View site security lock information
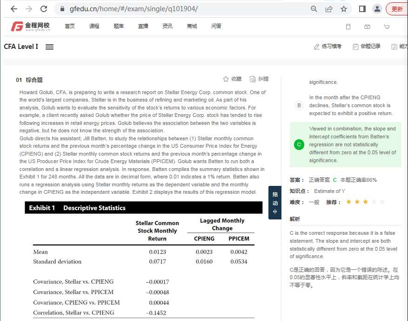 pos(62,9)
